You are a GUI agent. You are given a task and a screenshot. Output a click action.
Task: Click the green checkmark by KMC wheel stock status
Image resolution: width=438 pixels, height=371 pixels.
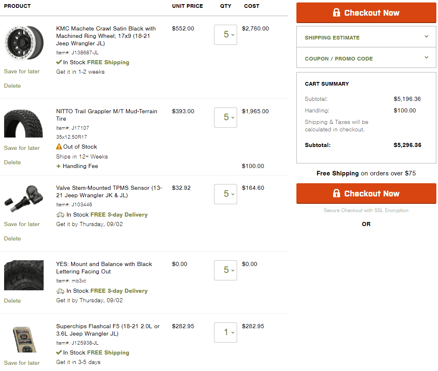click(59, 62)
